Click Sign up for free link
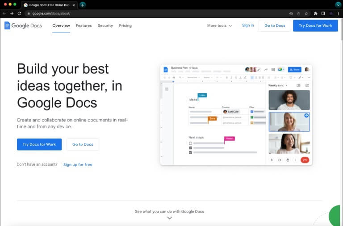Screen dimensions: 343x226 pyautogui.click(x=78, y=164)
